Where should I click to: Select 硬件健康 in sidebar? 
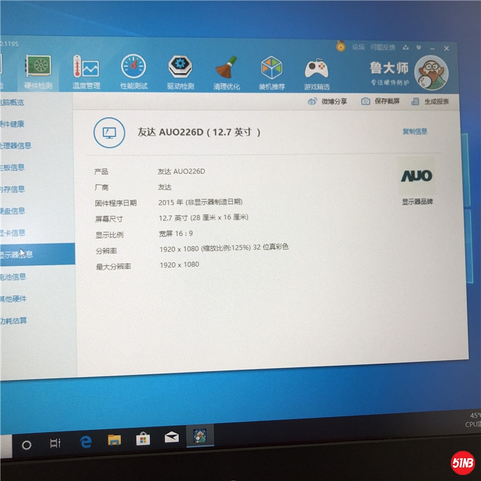(x=12, y=124)
